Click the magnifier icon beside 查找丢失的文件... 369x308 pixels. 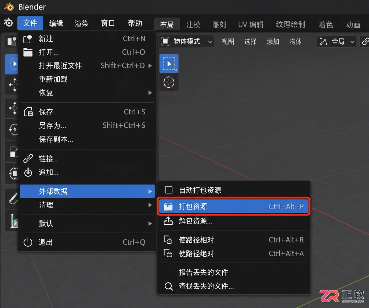169,286
